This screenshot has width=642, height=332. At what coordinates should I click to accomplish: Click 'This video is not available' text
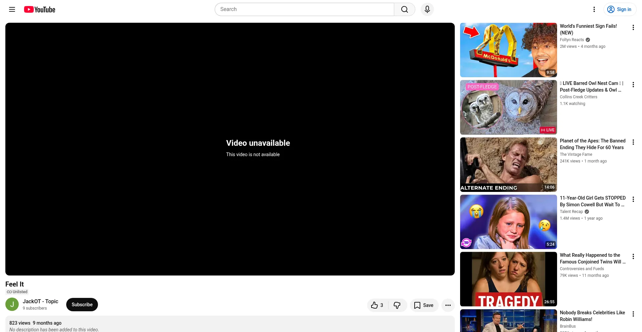point(253,154)
